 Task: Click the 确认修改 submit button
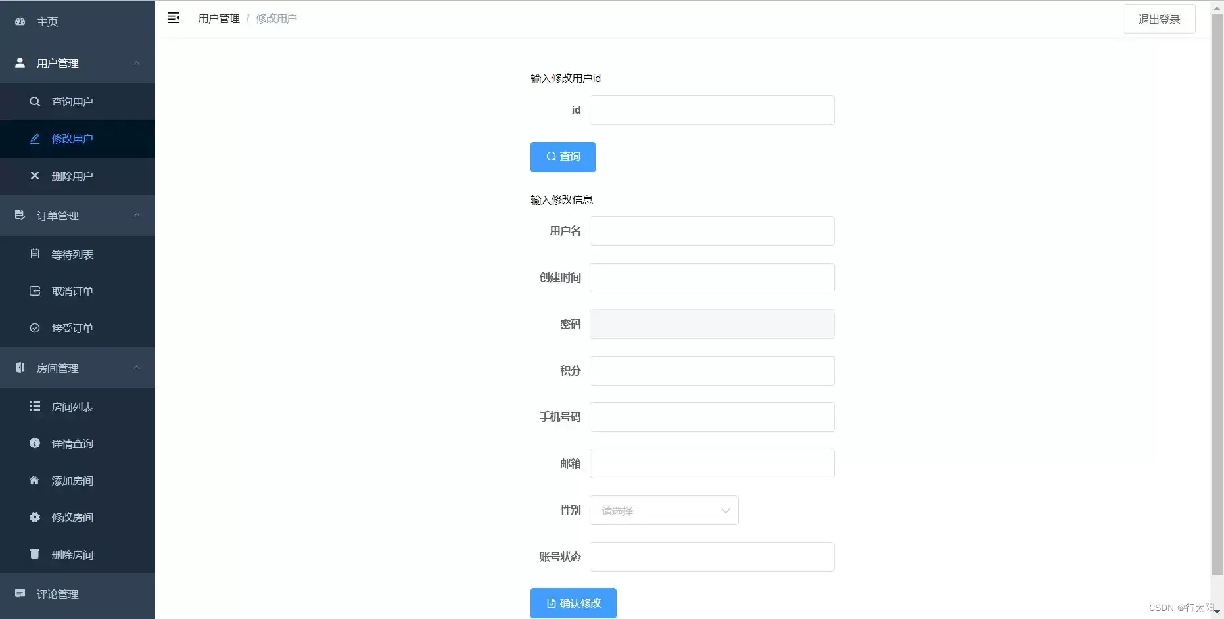click(573, 603)
